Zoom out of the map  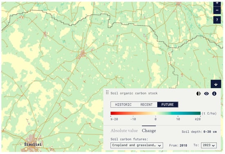(x=217, y=11)
